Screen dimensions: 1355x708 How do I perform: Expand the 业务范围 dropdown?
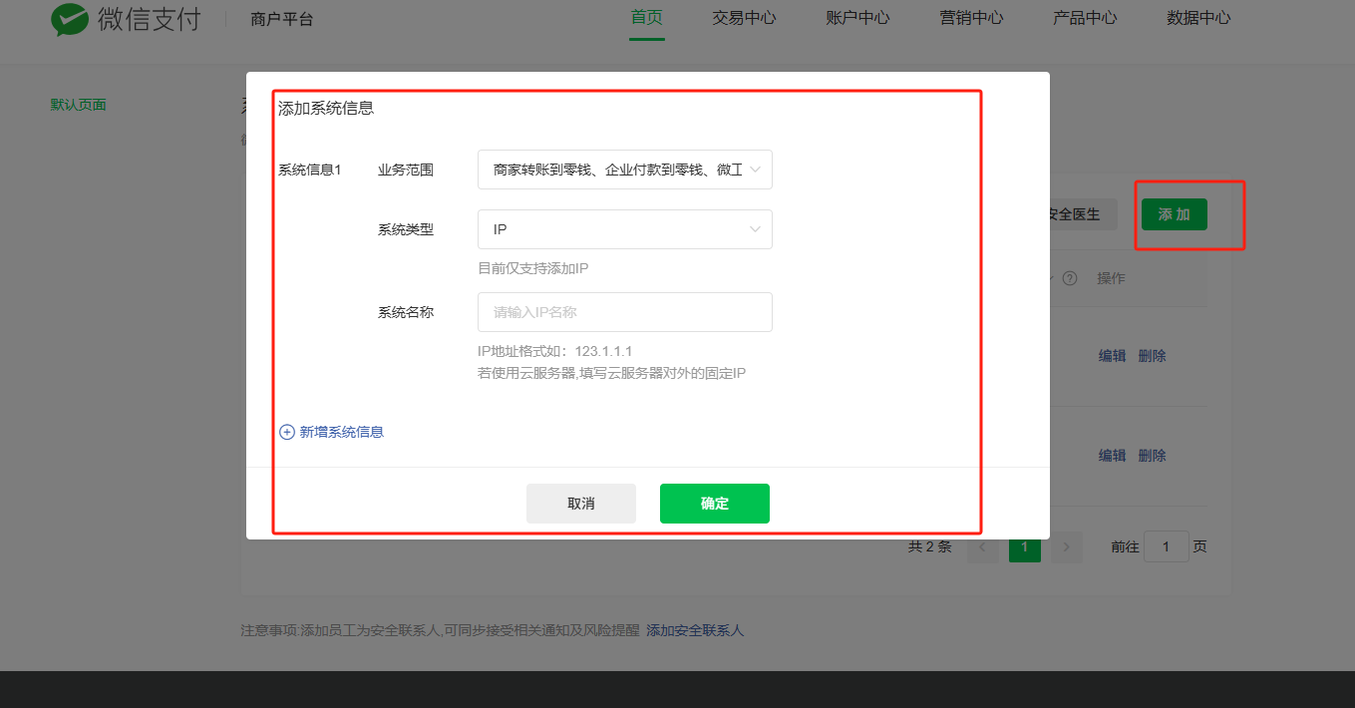point(624,170)
